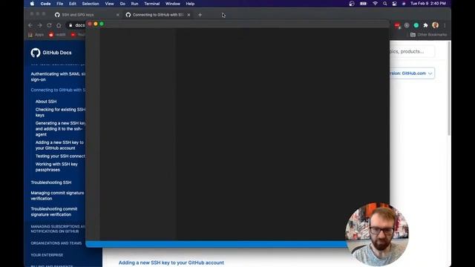Open Control Center icon in menu bar
This screenshot has width=475, height=267.
coord(394,4)
